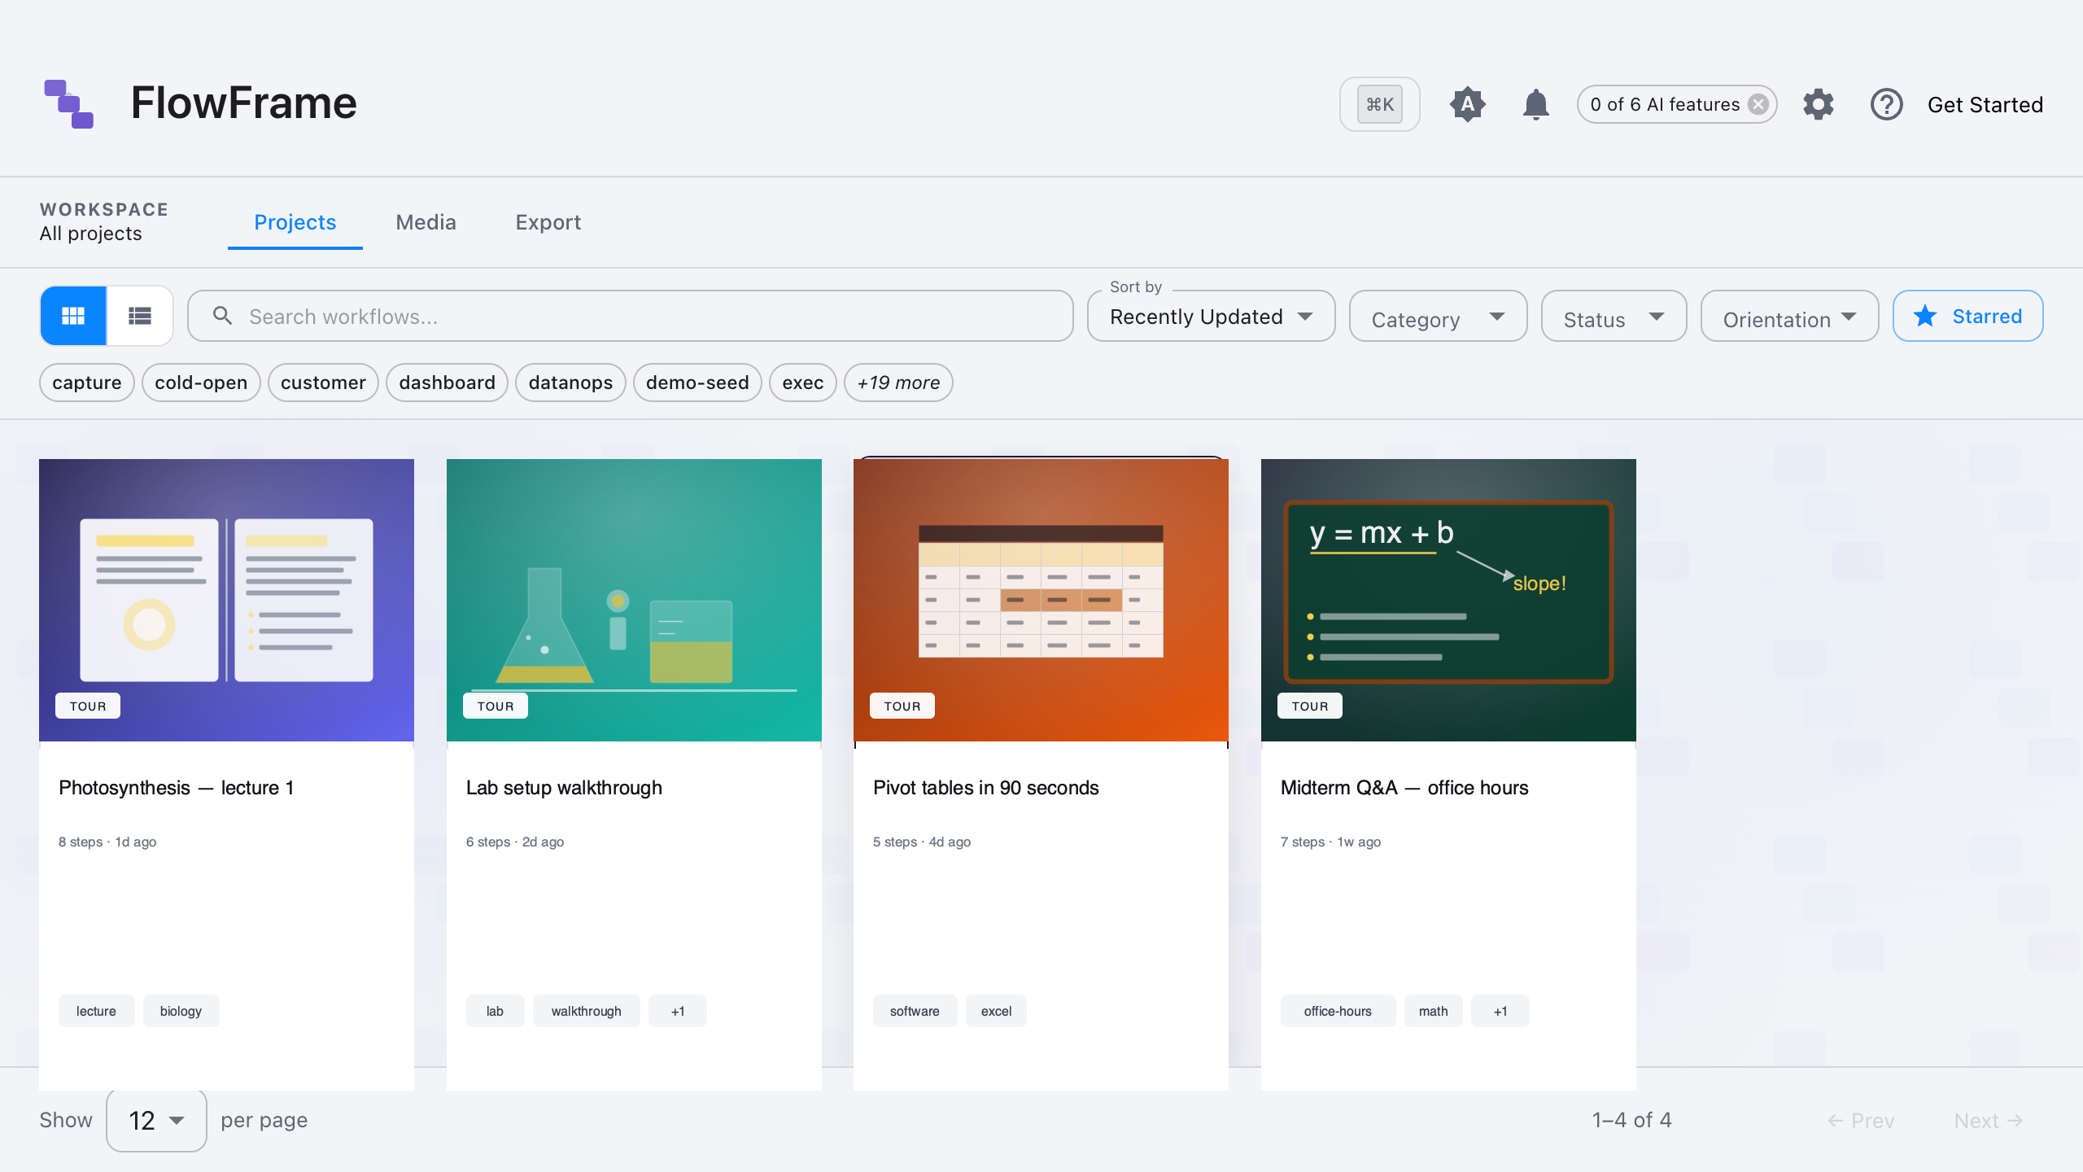2083x1172 pixels.
Task: Open the Projects tab
Action: pos(295,222)
